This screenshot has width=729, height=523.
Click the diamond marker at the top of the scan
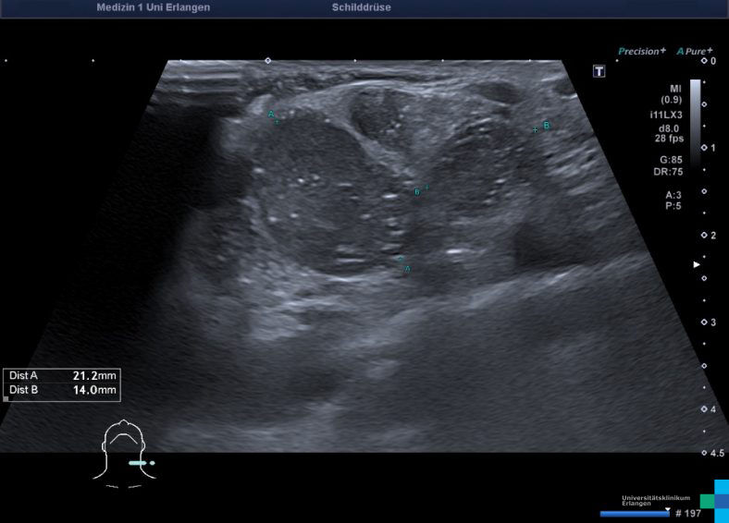click(x=268, y=60)
